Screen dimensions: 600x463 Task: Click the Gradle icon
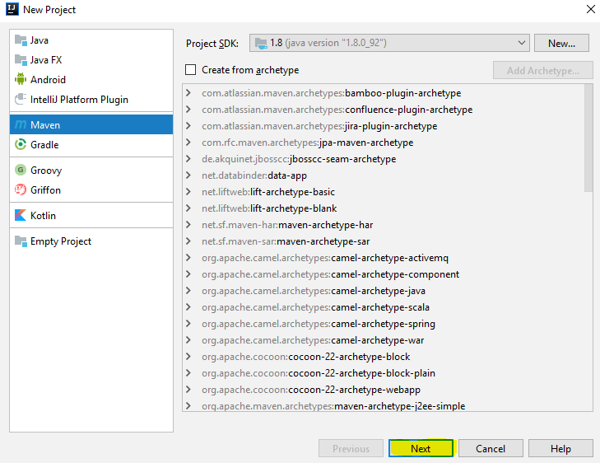tap(21, 144)
